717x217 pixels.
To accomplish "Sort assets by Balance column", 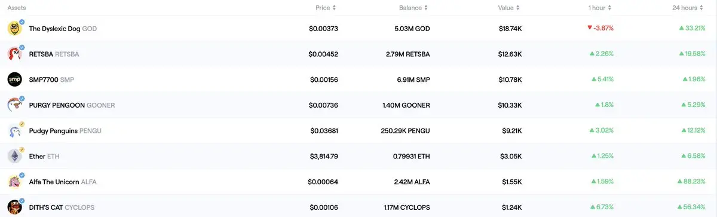I will coord(413,8).
